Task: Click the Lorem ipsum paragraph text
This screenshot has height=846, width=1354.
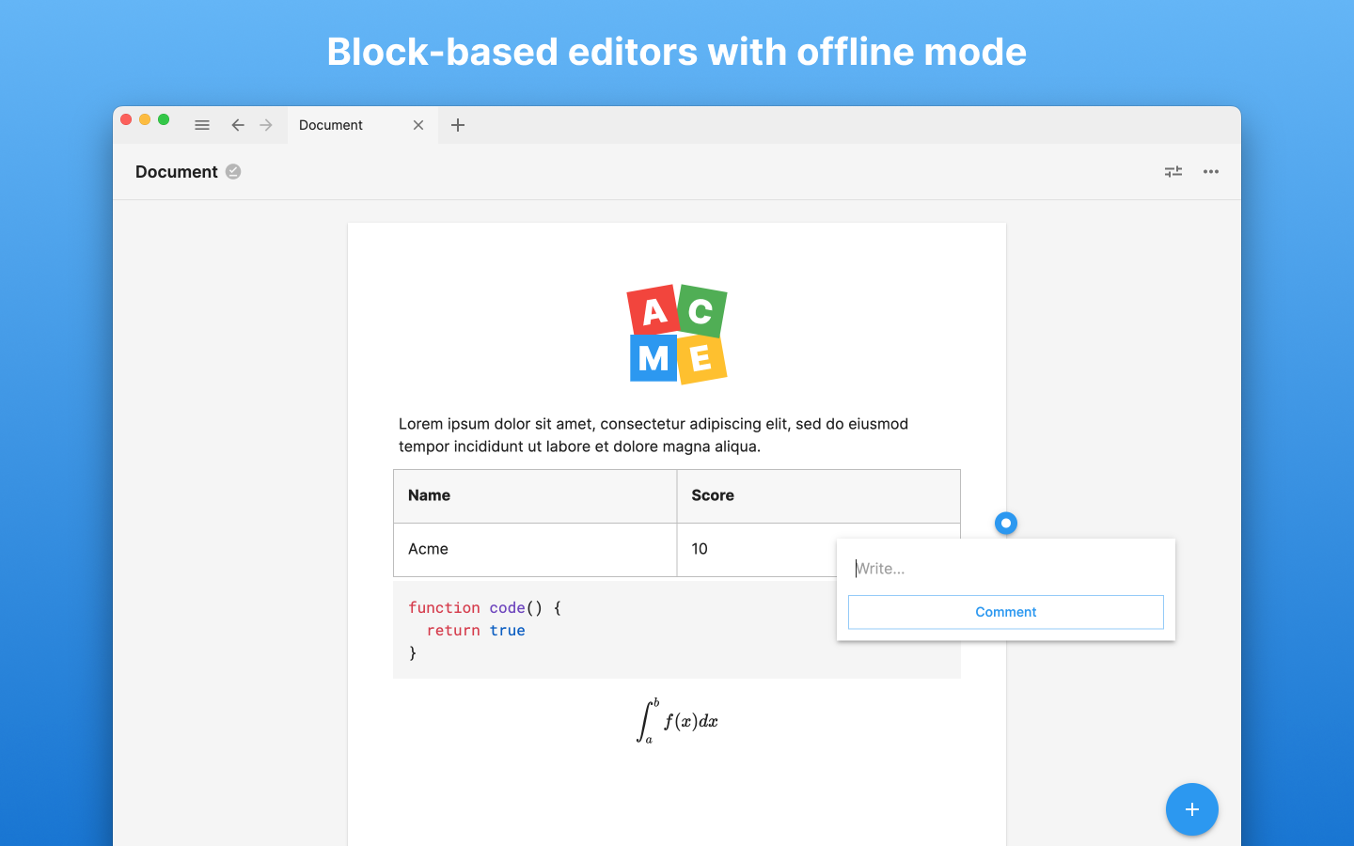Action: click(x=653, y=435)
